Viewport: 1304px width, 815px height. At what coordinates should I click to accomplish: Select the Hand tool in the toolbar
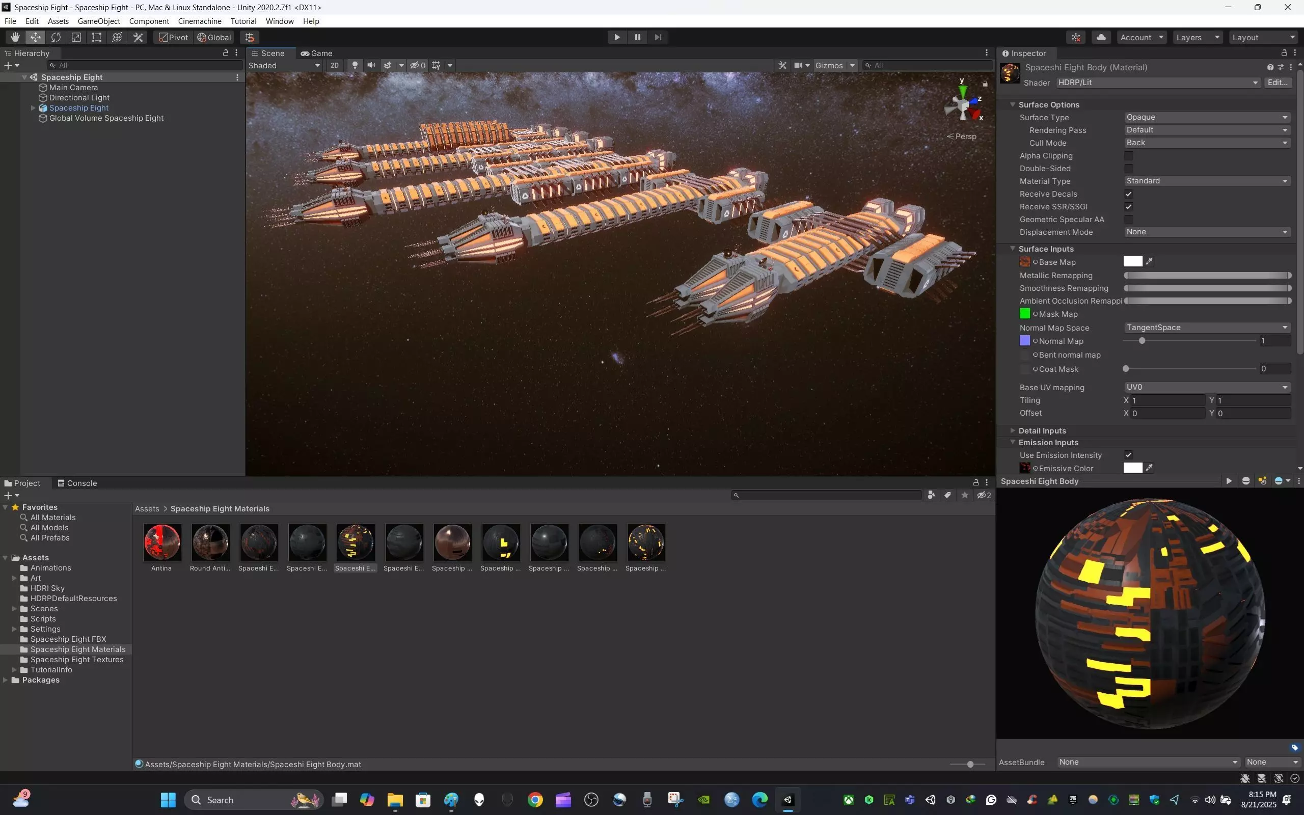15,37
